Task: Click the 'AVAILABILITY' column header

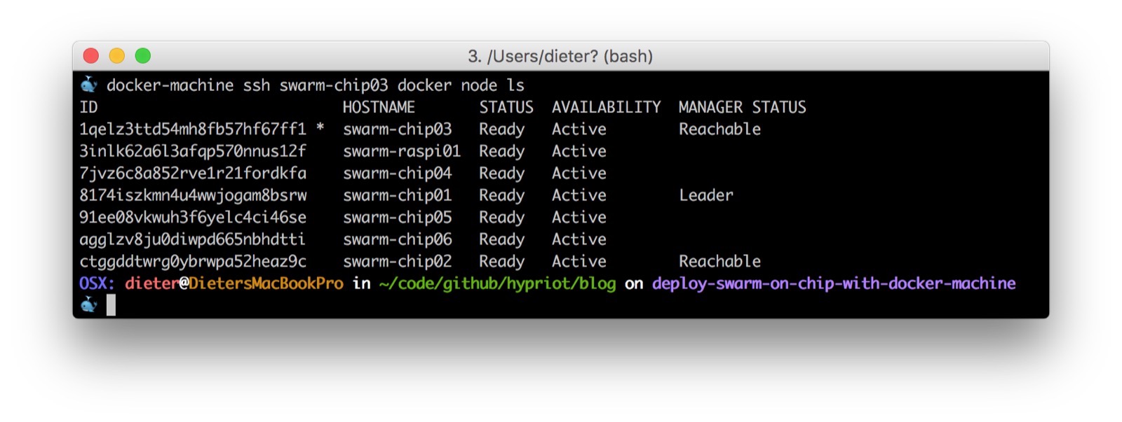Action: (x=607, y=107)
